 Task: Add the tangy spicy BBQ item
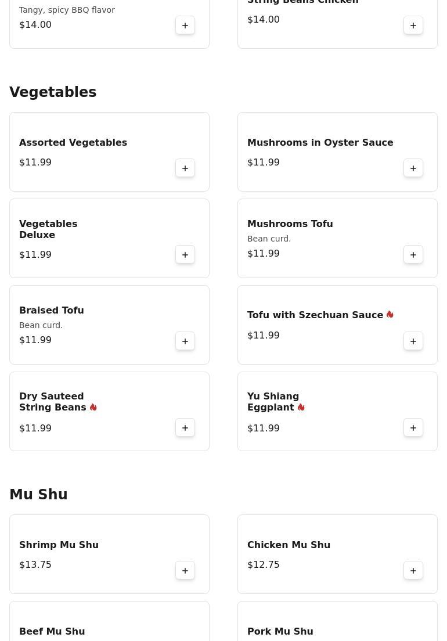tap(185, 26)
